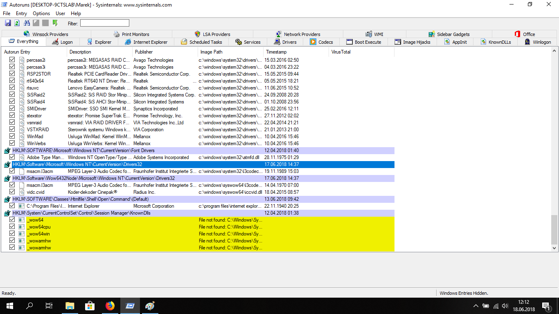Untick the vsmraid entry checkbox
Screen dimensions: 559x314
tap(12, 123)
